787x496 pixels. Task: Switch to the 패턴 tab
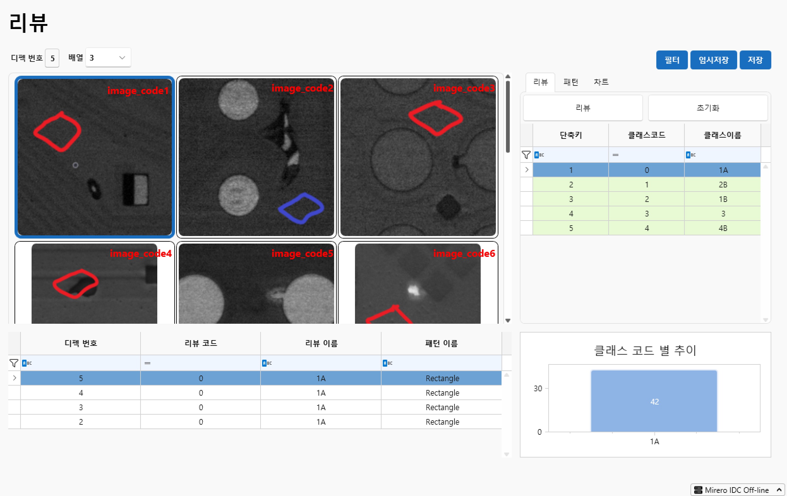[571, 82]
